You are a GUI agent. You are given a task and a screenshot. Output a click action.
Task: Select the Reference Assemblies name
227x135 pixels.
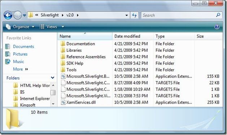86,57
